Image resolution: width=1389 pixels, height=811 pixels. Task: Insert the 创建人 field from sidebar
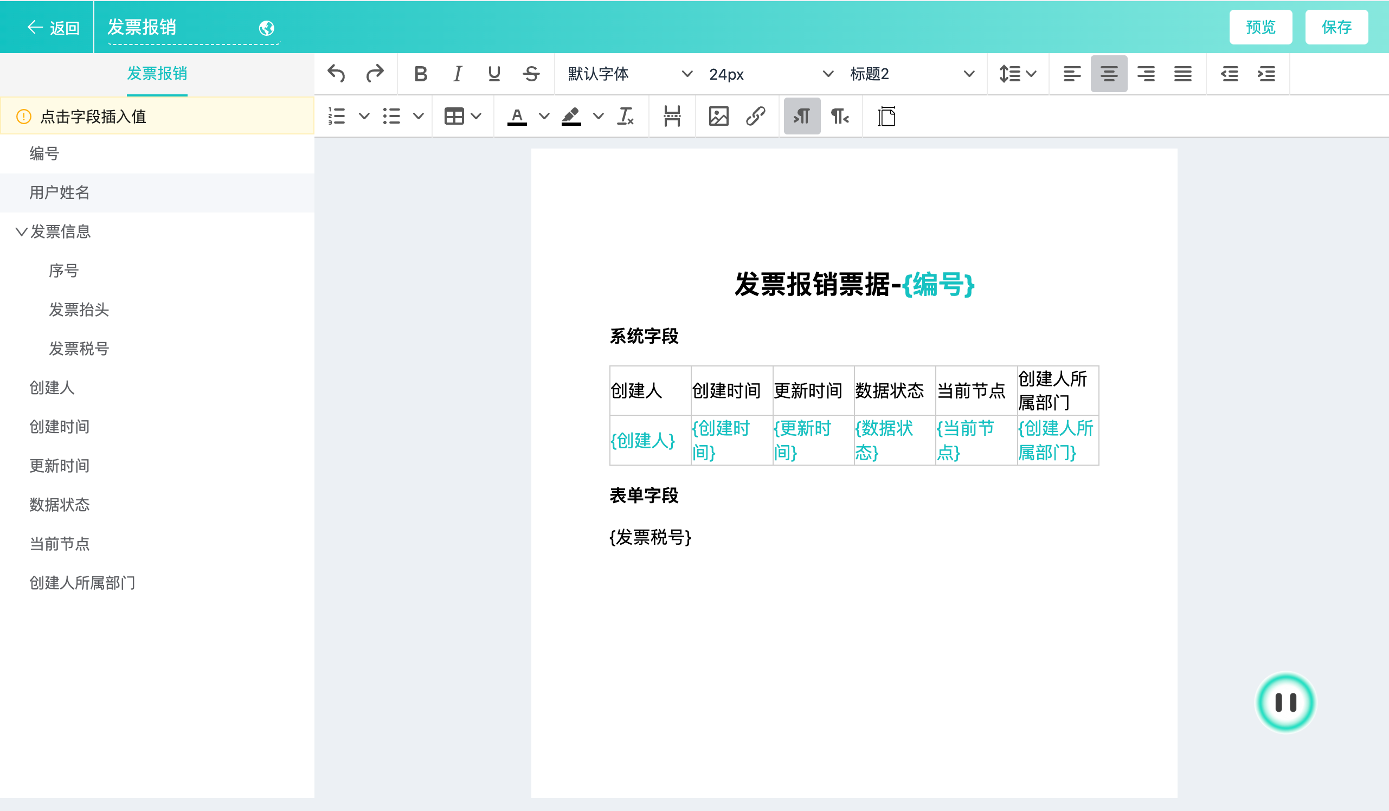(157, 388)
